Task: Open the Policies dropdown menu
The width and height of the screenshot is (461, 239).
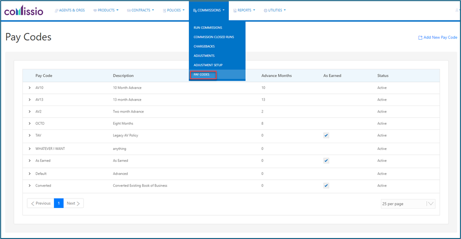Action: (174, 10)
